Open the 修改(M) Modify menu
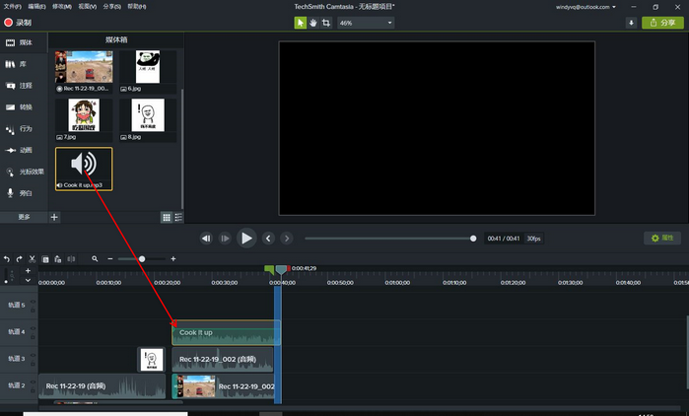Screen dimensions: 689x416 point(61,6)
